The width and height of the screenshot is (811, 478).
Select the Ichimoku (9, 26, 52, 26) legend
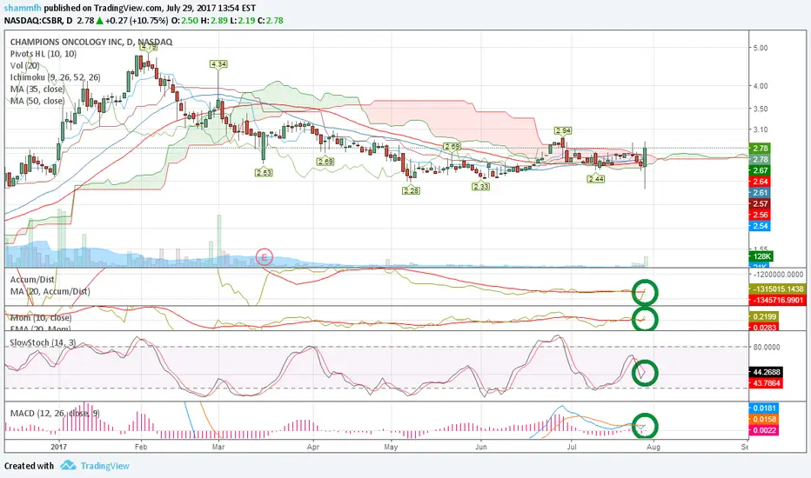pos(56,77)
